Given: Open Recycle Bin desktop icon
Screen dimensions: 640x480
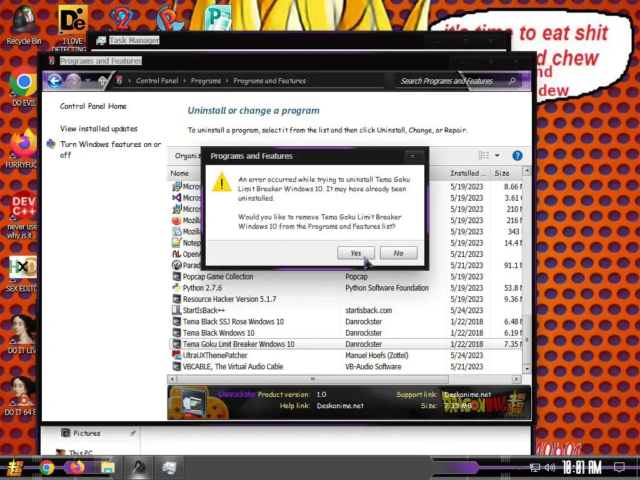Looking at the screenshot, I should [23, 25].
